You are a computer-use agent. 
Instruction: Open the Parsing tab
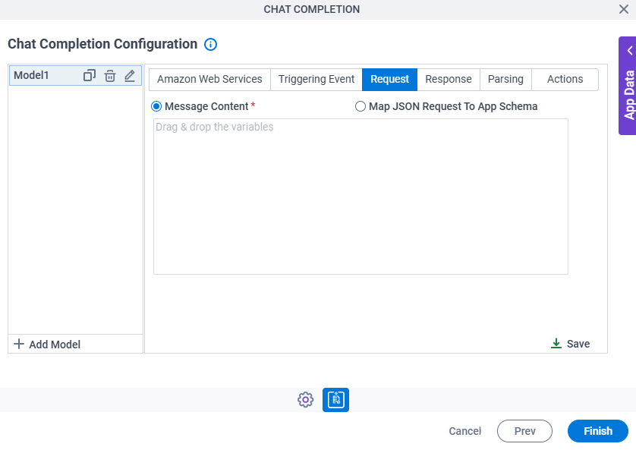tap(505, 79)
